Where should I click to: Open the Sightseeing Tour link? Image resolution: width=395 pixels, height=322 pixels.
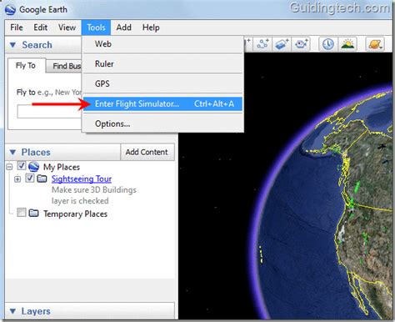82,179
